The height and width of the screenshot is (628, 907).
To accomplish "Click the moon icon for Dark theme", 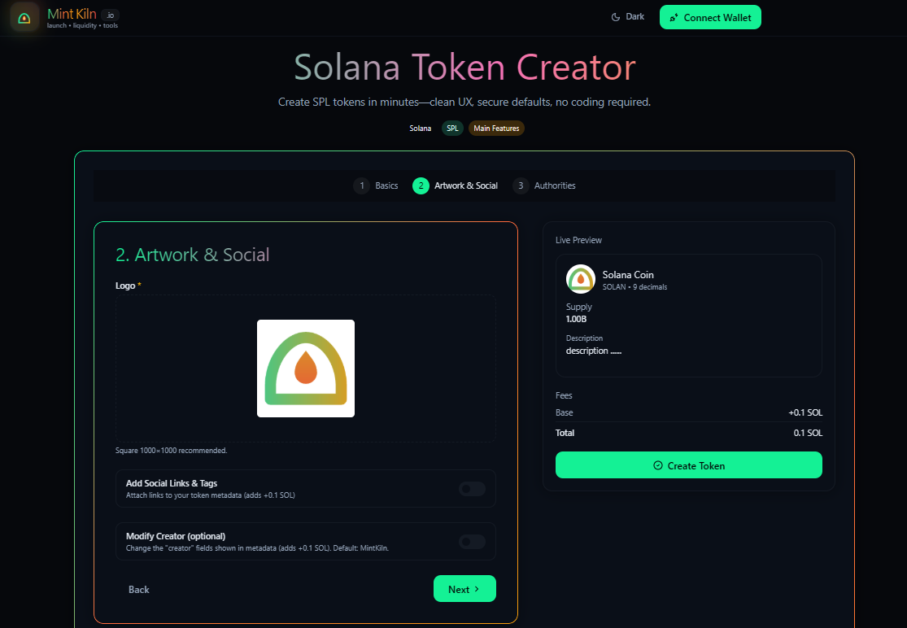I will coord(616,17).
